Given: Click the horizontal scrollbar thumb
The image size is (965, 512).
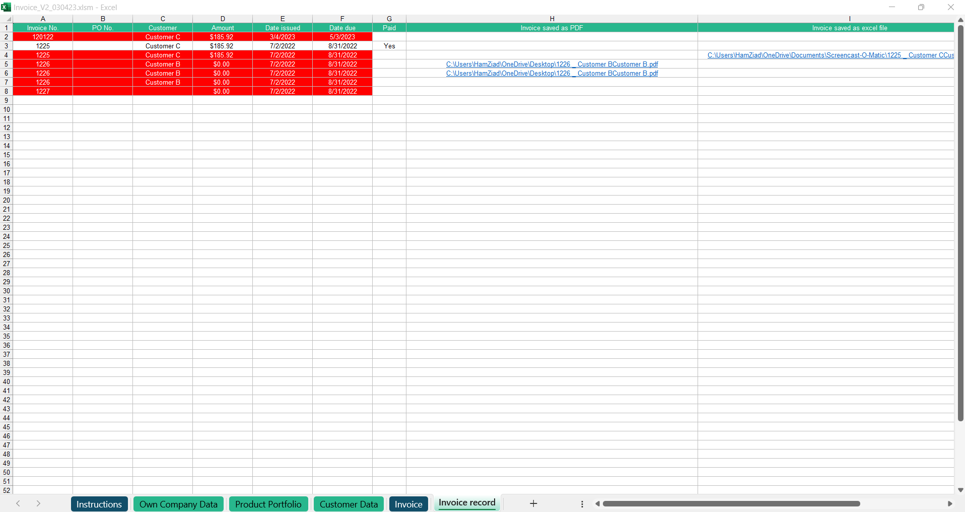Looking at the screenshot, I should pos(731,503).
